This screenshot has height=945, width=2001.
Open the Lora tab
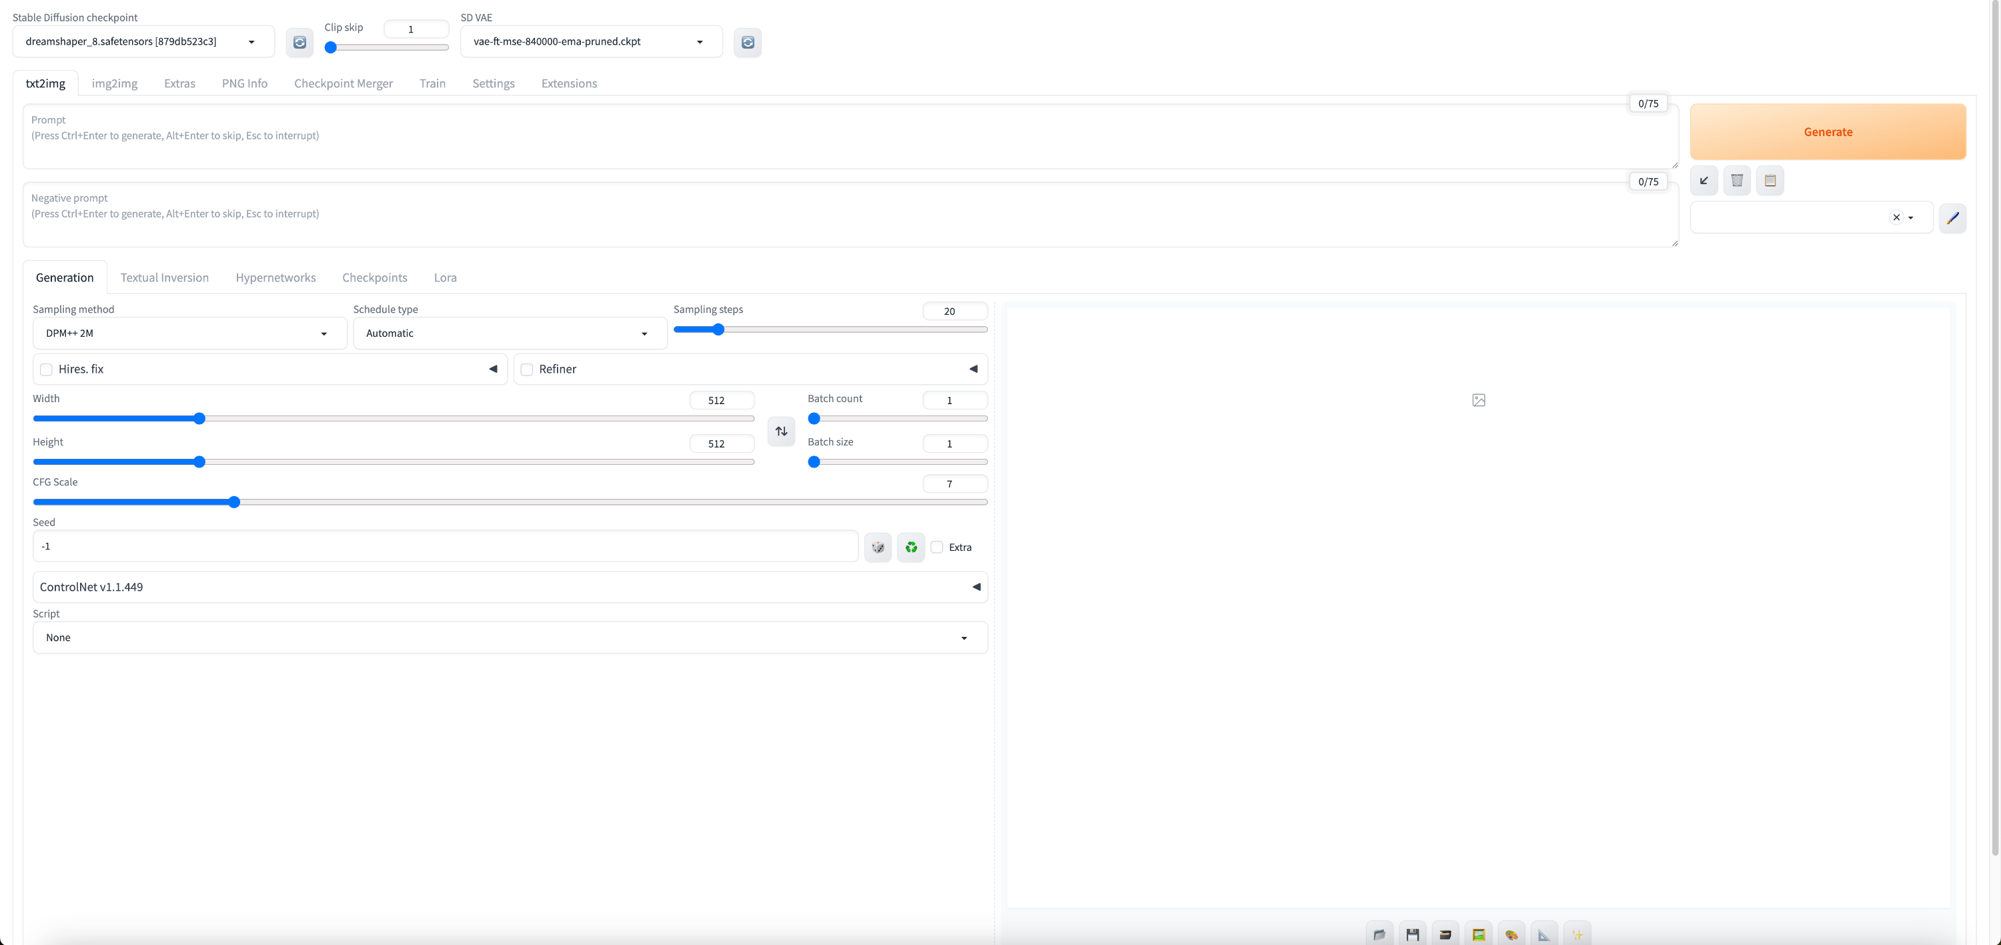tap(445, 277)
